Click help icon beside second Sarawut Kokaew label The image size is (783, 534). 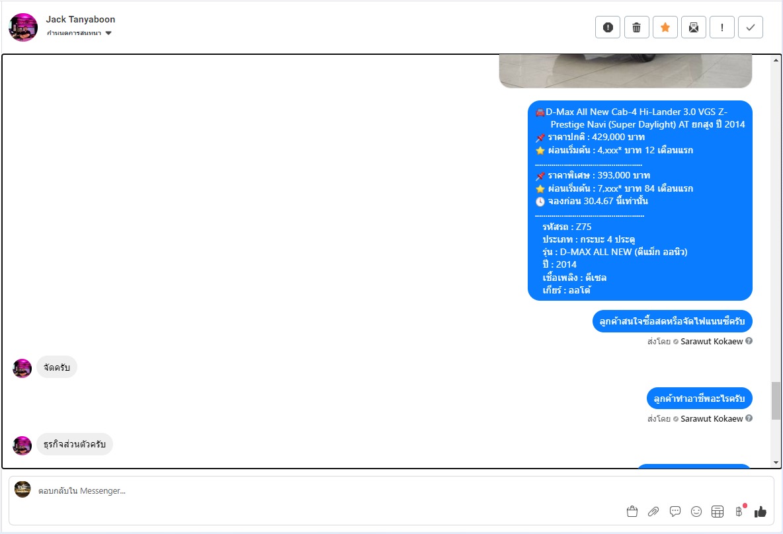click(749, 418)
